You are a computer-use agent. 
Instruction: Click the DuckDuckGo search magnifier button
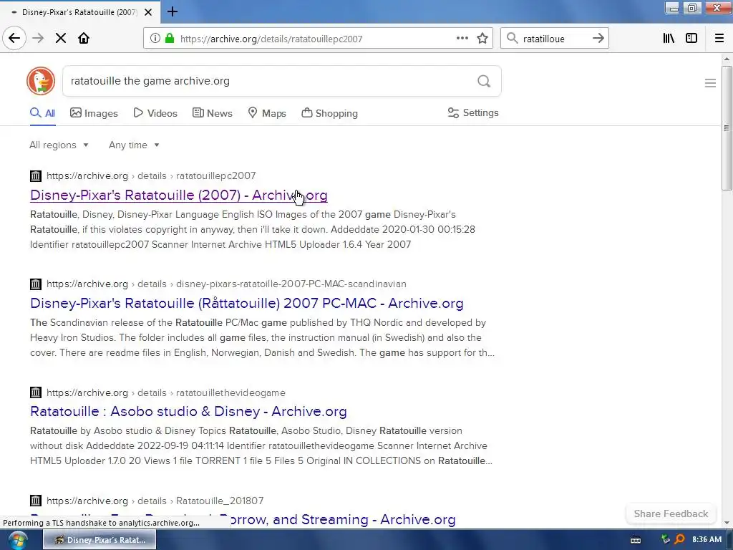pos(484,82)
